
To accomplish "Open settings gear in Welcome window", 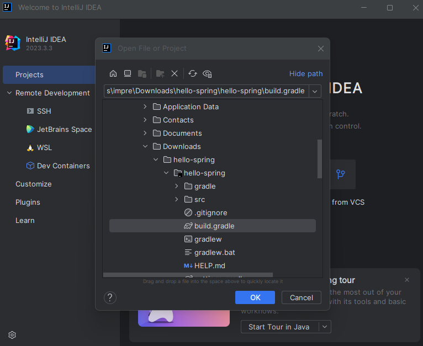I will [x=12, y=335].
